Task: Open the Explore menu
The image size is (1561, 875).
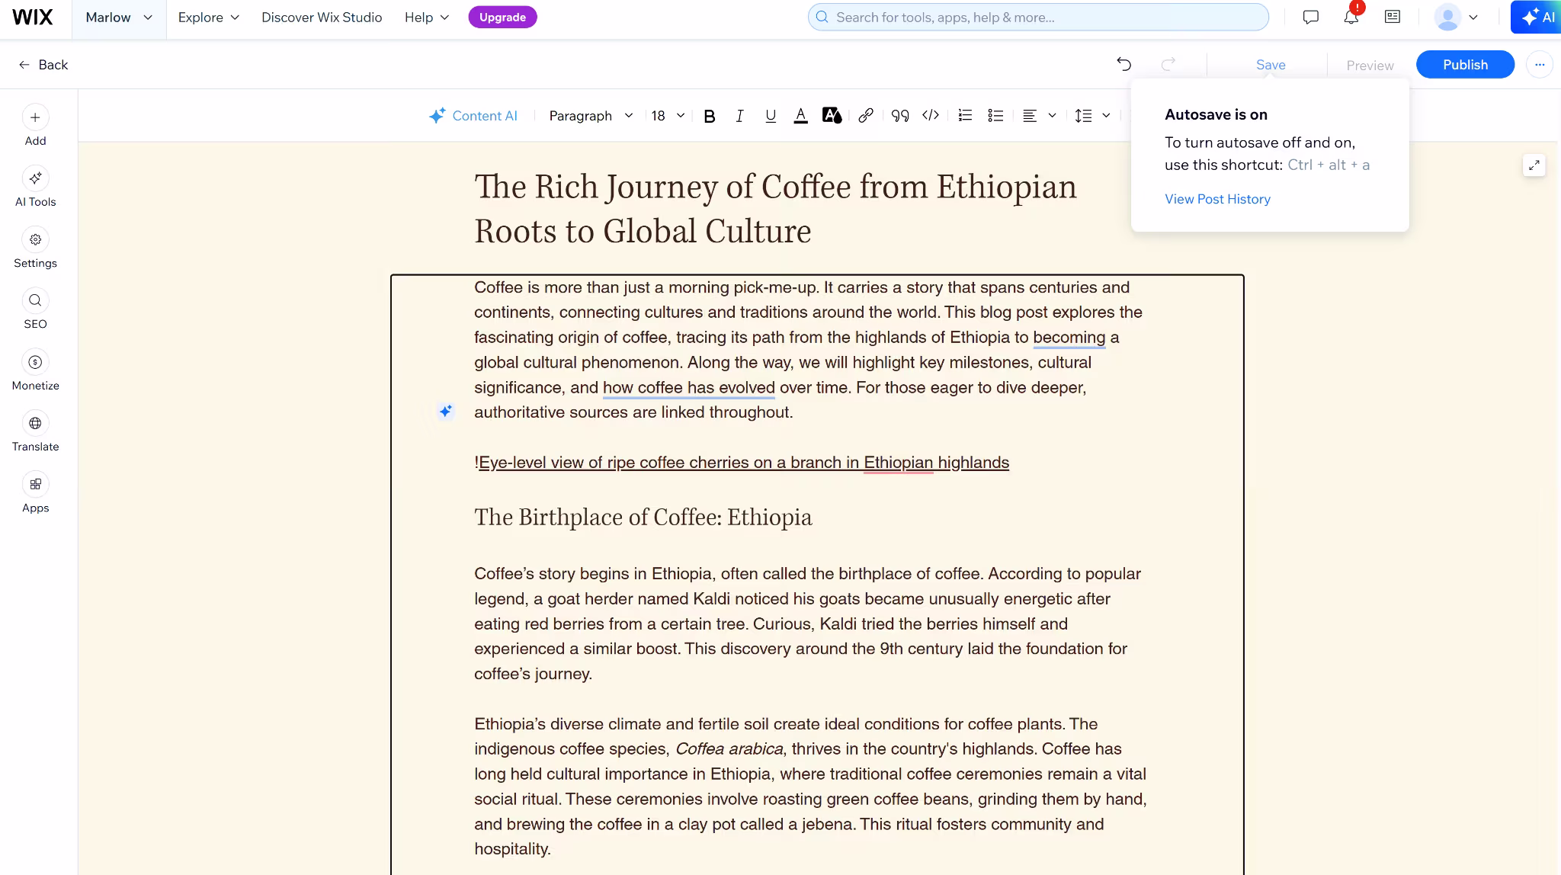Action: [x=208, y=17]
